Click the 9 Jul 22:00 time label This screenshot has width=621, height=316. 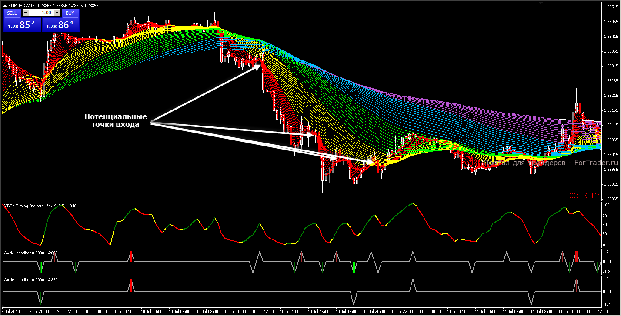67,312
